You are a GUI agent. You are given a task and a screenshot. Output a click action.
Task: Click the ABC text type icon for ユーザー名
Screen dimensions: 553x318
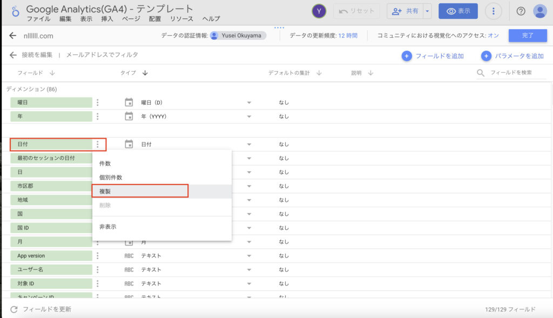pyautogui.click(x=129, y=270)
